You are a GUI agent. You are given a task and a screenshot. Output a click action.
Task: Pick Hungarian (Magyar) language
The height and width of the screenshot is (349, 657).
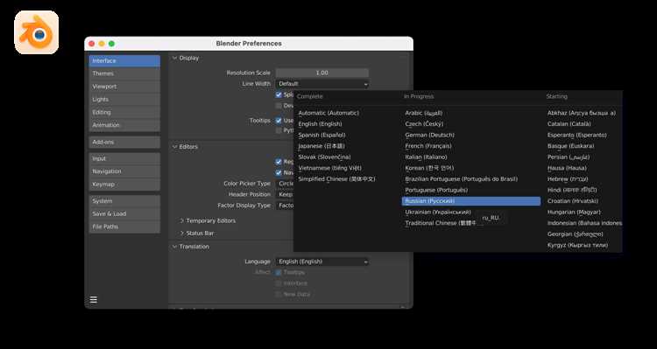(x=574, y=213)
